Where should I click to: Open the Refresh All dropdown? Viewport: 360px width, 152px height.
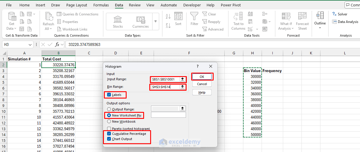(48, 21)
